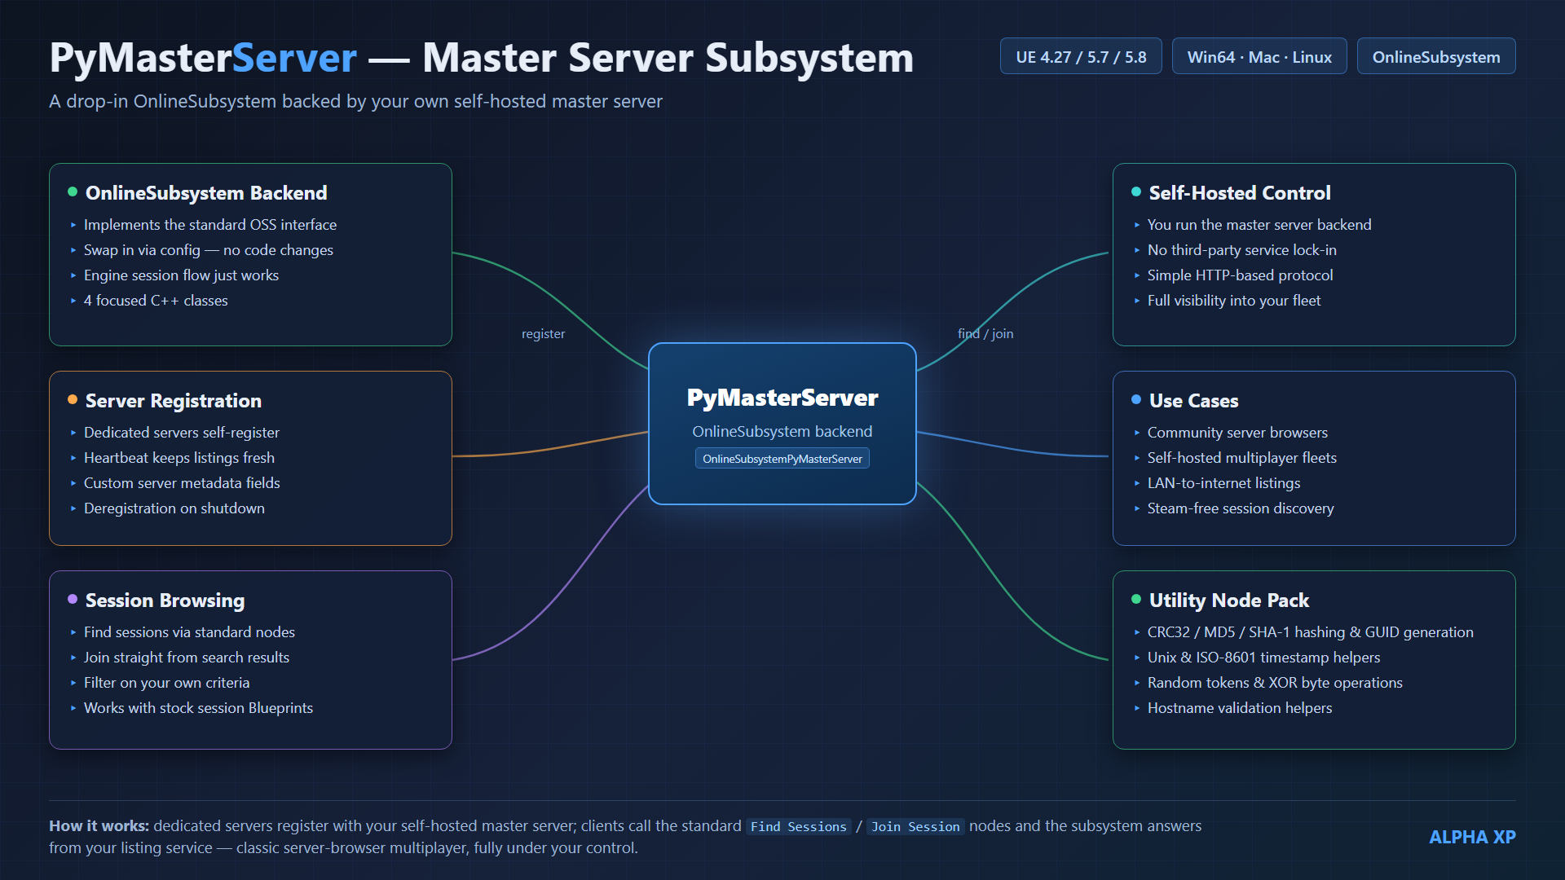
Task: Select 'Find sessions via standard nodes' line
Action: click(189, 632)
